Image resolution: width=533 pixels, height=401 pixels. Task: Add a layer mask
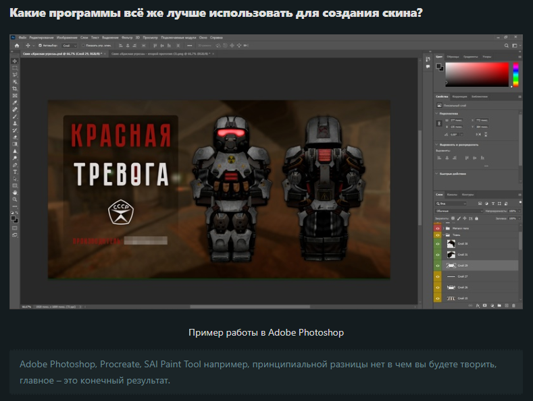click(x=485, y=306)
